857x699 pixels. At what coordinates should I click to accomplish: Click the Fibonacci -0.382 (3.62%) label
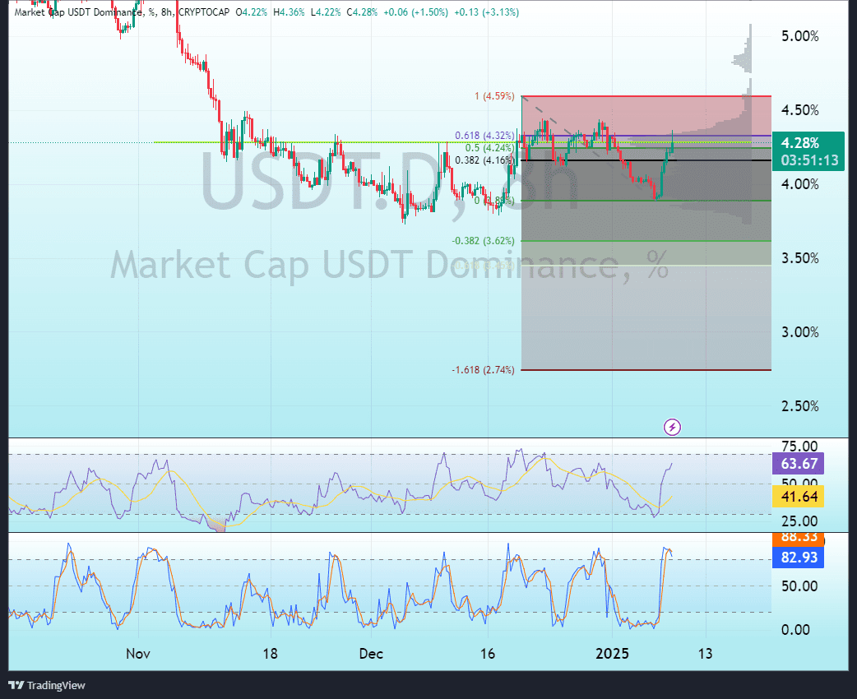[x=483, y=241]
